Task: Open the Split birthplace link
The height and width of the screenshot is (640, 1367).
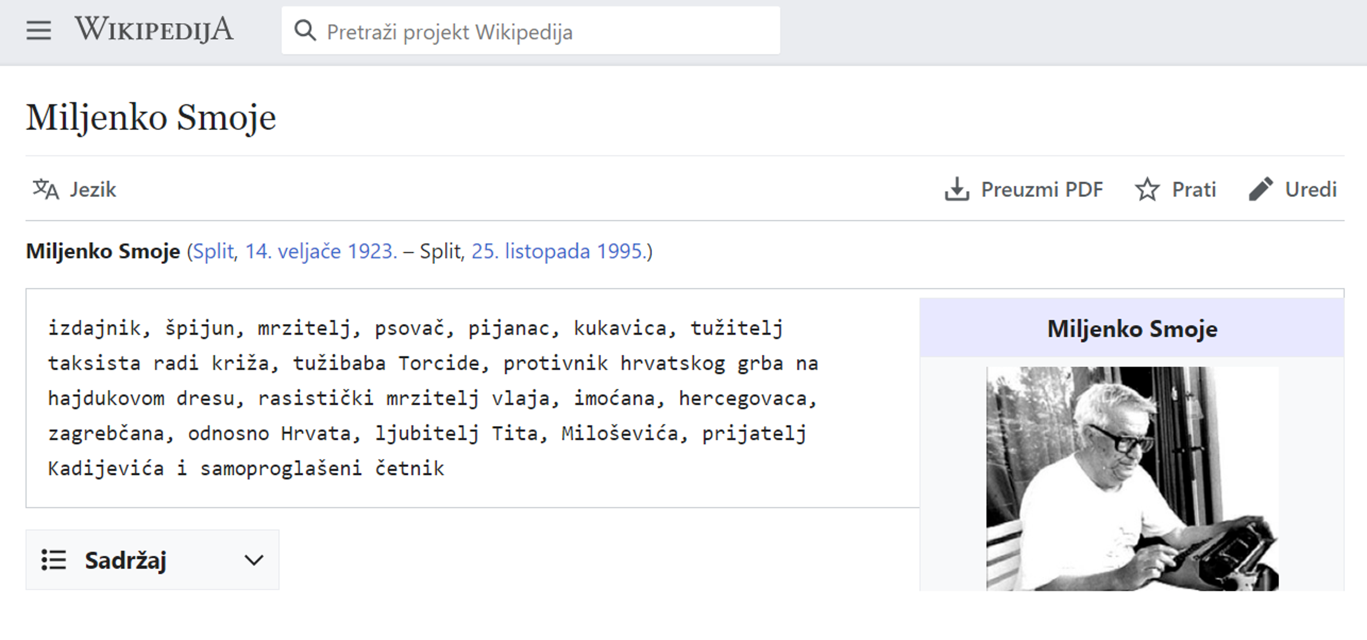Action: [x=213, y=251]
